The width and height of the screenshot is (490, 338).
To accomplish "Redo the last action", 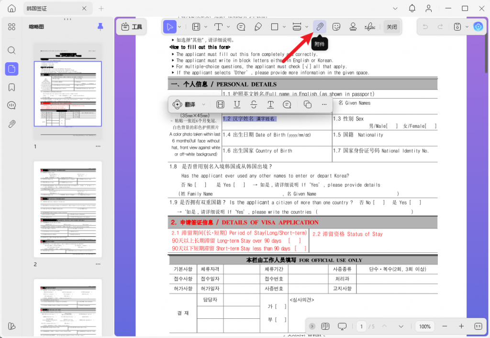I will [x=440, y=27].
